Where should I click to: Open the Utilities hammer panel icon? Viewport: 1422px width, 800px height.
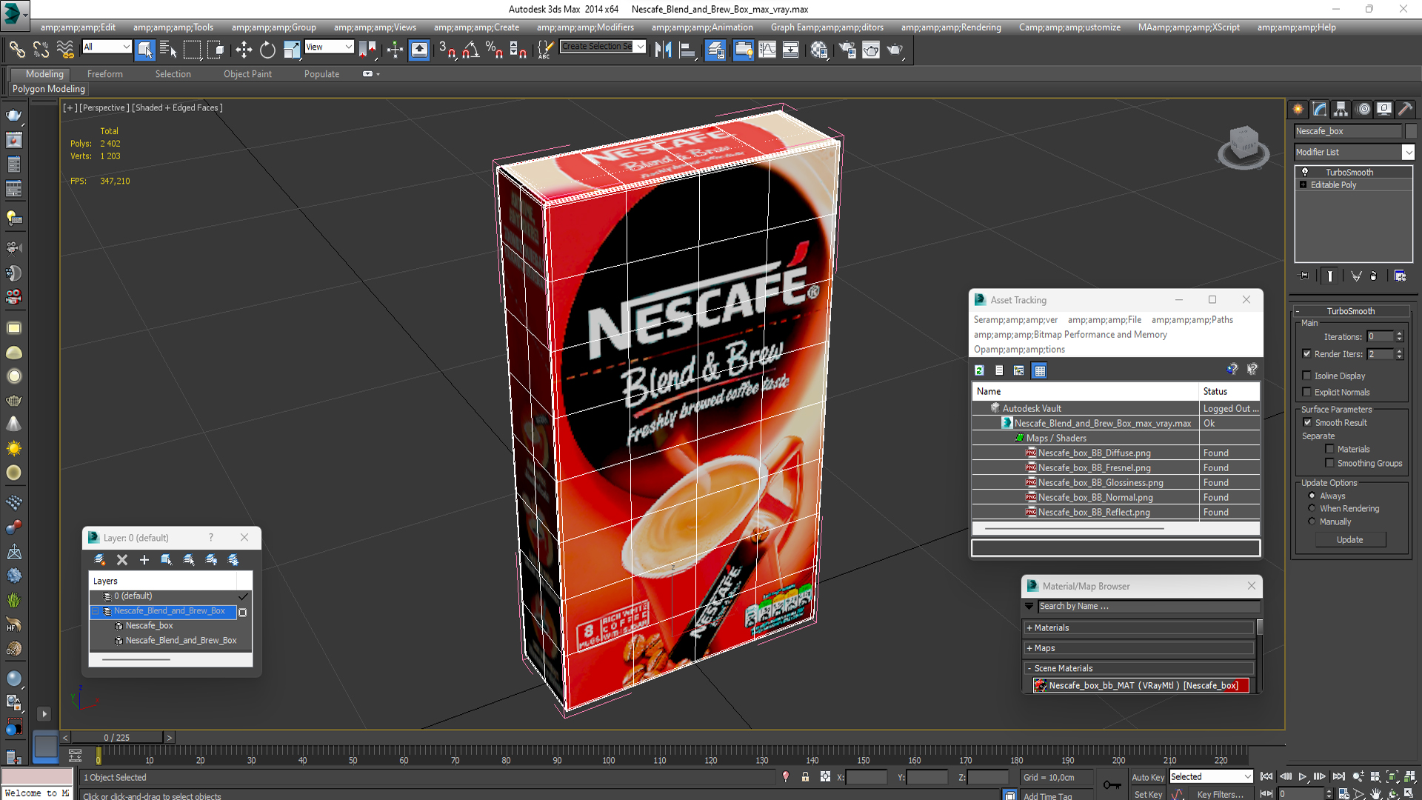(x=1405, y=109)
